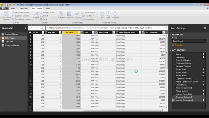Open settings gear for Inserted Percentage1
The image size is (209, 118).
pyautogui.click(x=203, y=100)
